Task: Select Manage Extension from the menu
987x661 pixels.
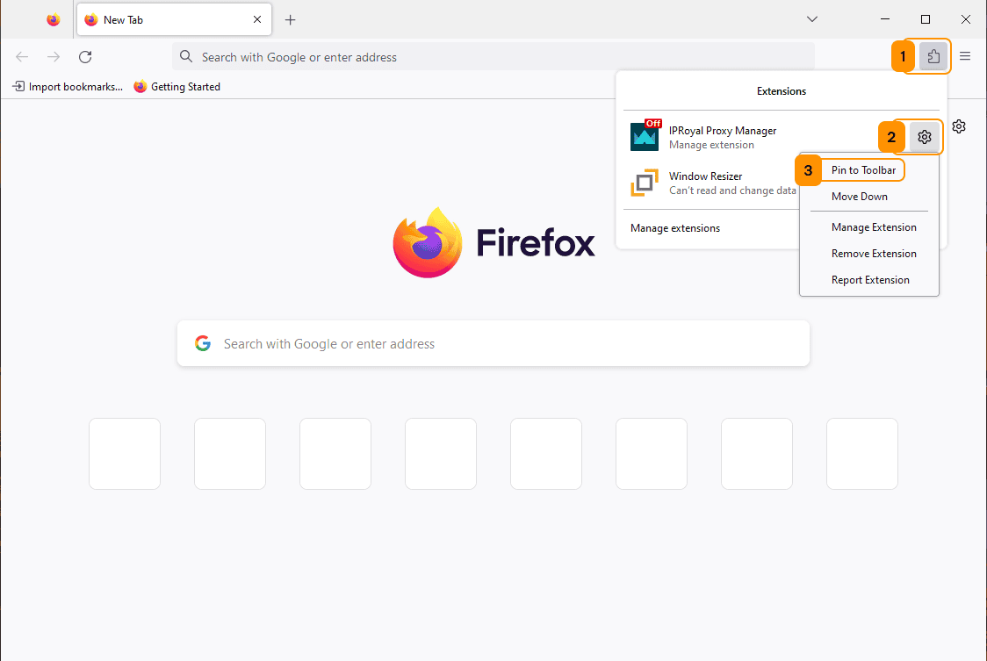Action: point(874,227)
